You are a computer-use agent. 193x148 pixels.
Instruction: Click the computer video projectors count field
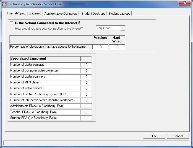click(x=86, y=71)
